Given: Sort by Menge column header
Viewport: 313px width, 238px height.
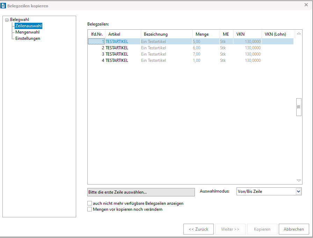Looking at the screenshot, I should (206, 34).
